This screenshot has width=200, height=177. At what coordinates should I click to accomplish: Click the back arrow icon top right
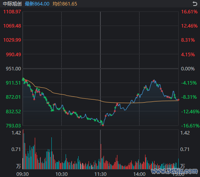click(195, 4)
